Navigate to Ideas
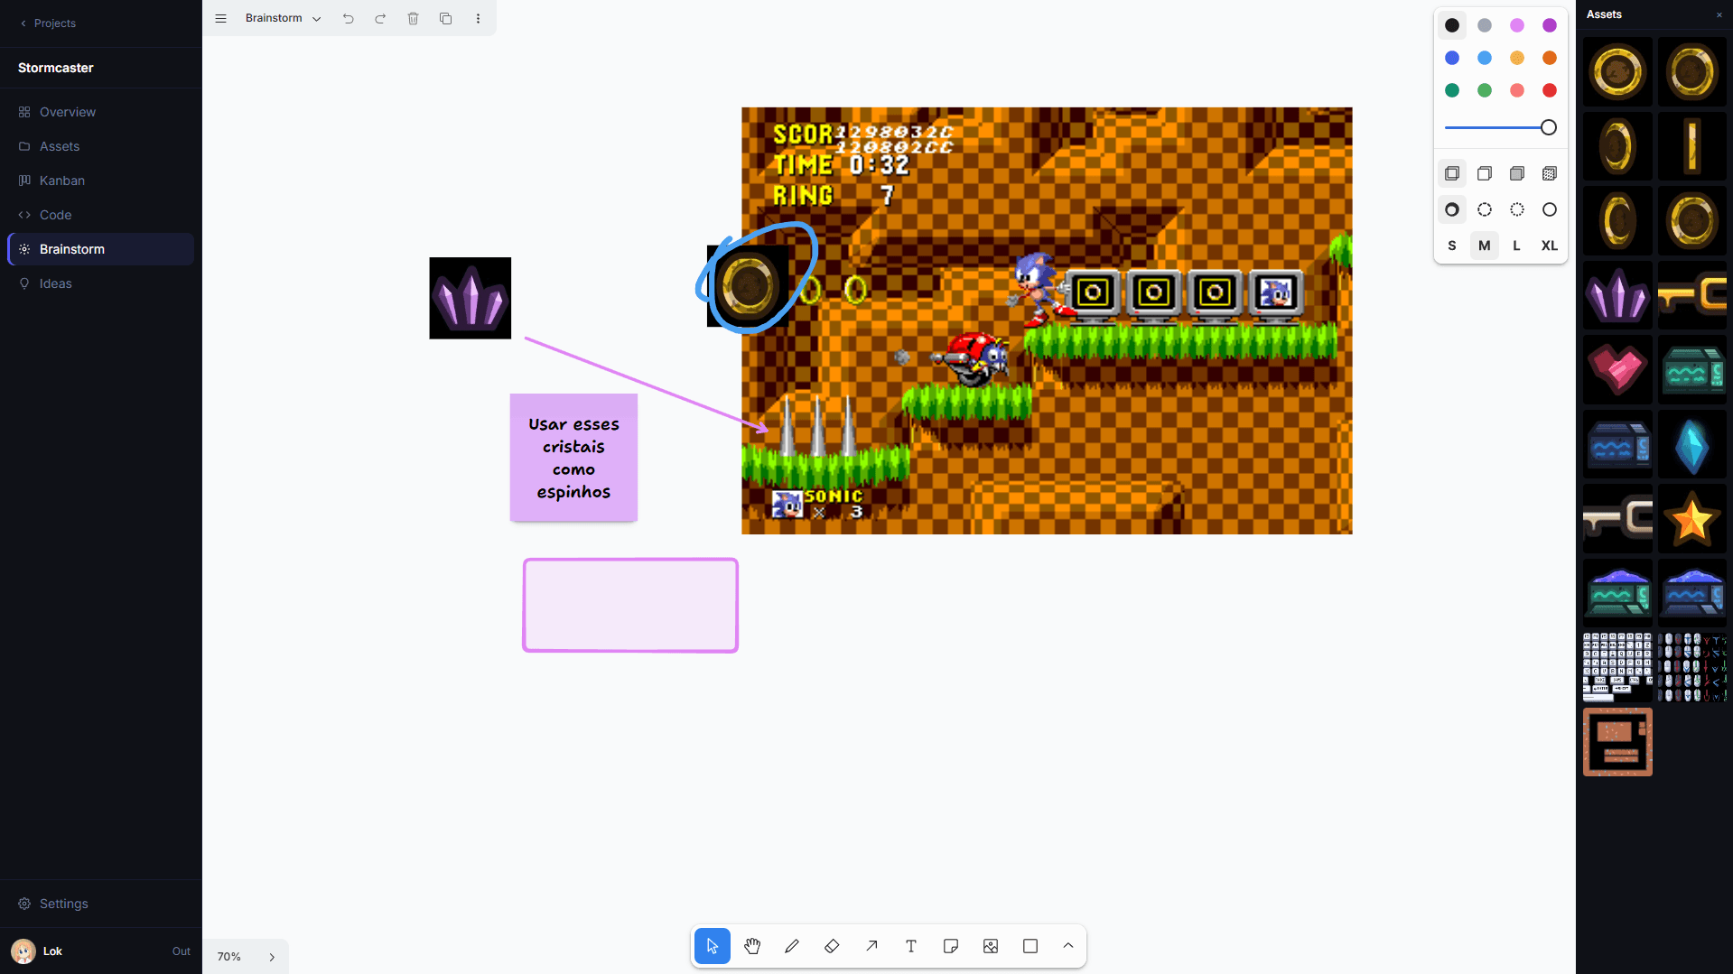 [x=101, y=283]
